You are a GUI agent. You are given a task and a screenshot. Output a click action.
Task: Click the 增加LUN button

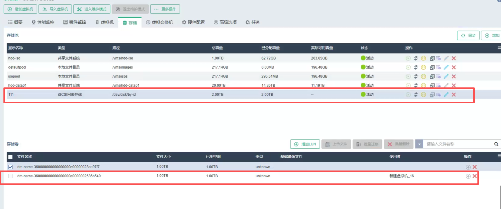305,144
